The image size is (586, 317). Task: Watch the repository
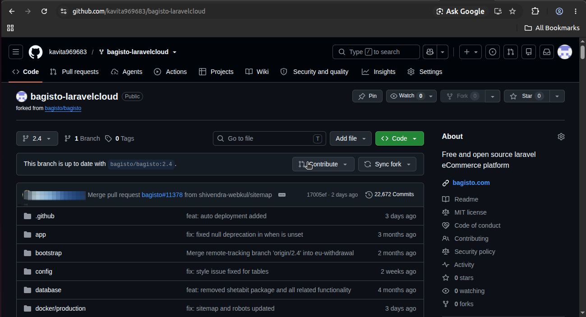click(411, 96)
